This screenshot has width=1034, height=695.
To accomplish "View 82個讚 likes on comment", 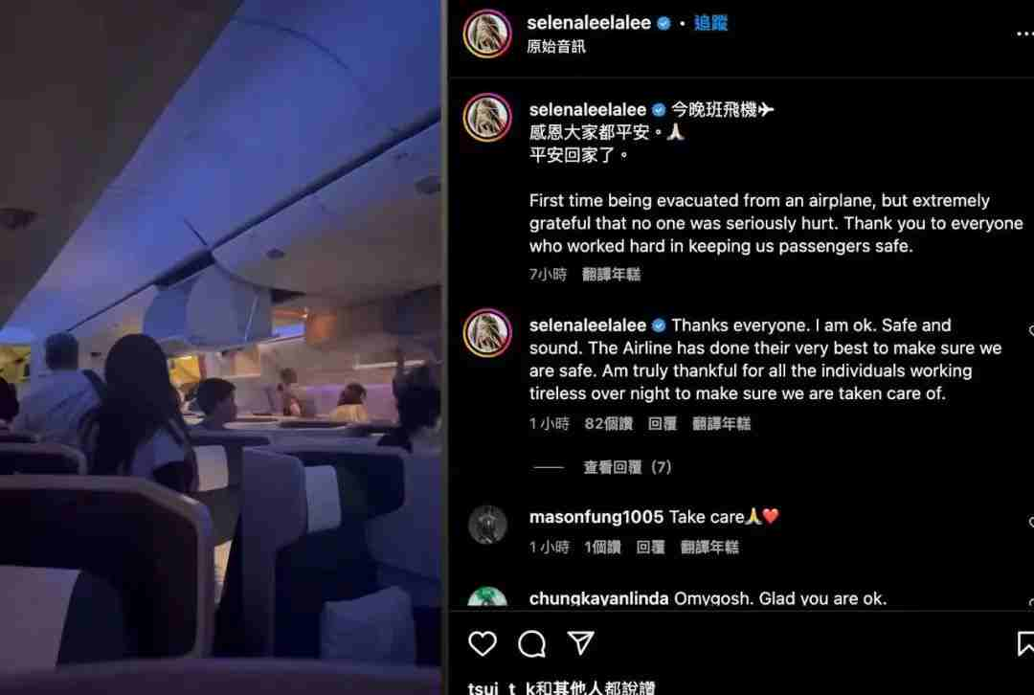I will 608,423.
